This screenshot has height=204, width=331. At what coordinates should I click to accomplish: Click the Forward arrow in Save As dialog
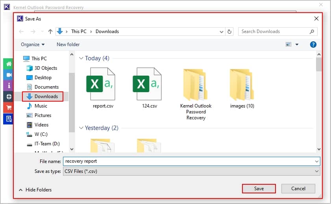[x=33, y=32]
